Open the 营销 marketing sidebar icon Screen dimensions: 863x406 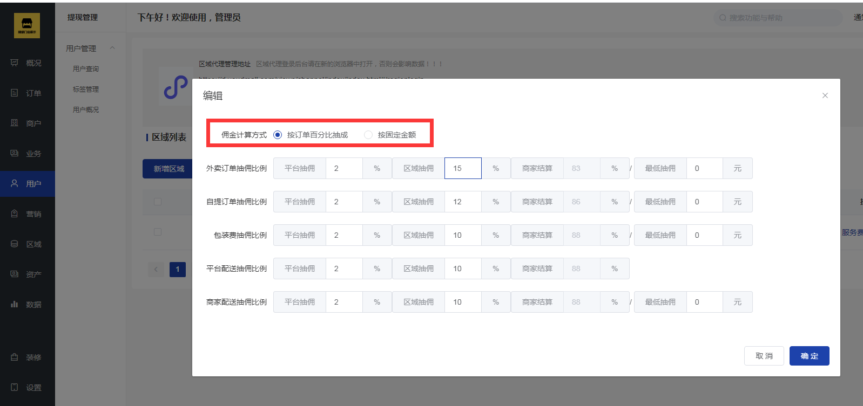(15, 214)
